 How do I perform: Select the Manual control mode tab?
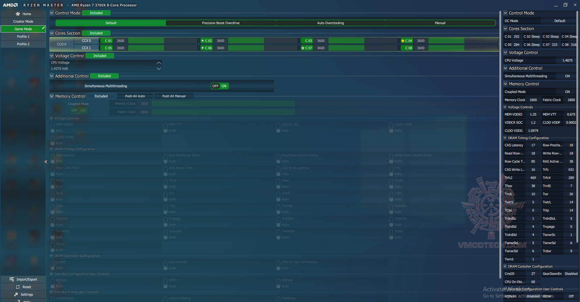[x=440, y=23]
